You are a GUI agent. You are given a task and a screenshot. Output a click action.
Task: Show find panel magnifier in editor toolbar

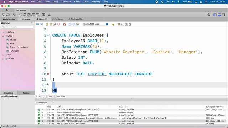(x=123, y=24)
